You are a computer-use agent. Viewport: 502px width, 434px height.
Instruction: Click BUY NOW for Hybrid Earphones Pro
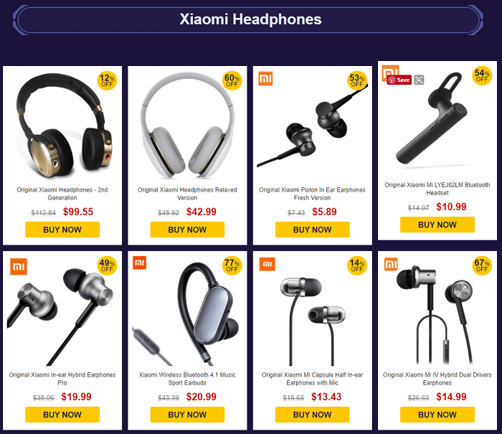click(x=62, y=415)
